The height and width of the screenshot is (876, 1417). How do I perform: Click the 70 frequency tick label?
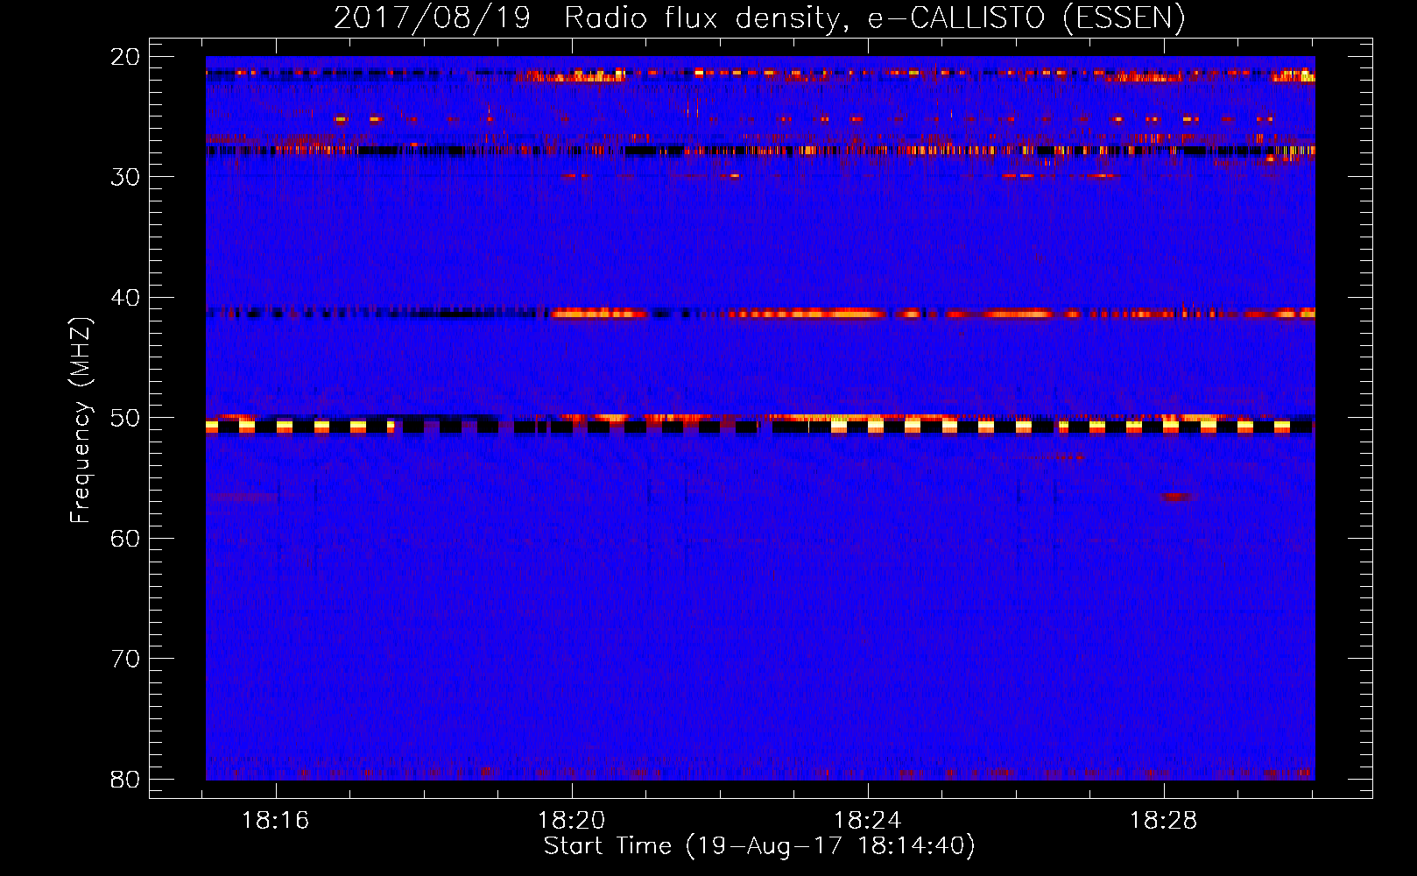[x=125, y=659]
